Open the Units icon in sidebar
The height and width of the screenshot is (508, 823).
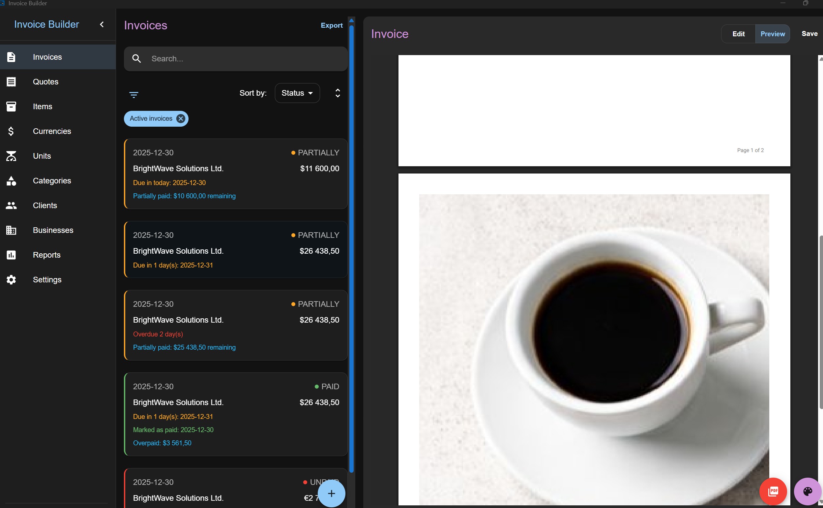(11, 156)
